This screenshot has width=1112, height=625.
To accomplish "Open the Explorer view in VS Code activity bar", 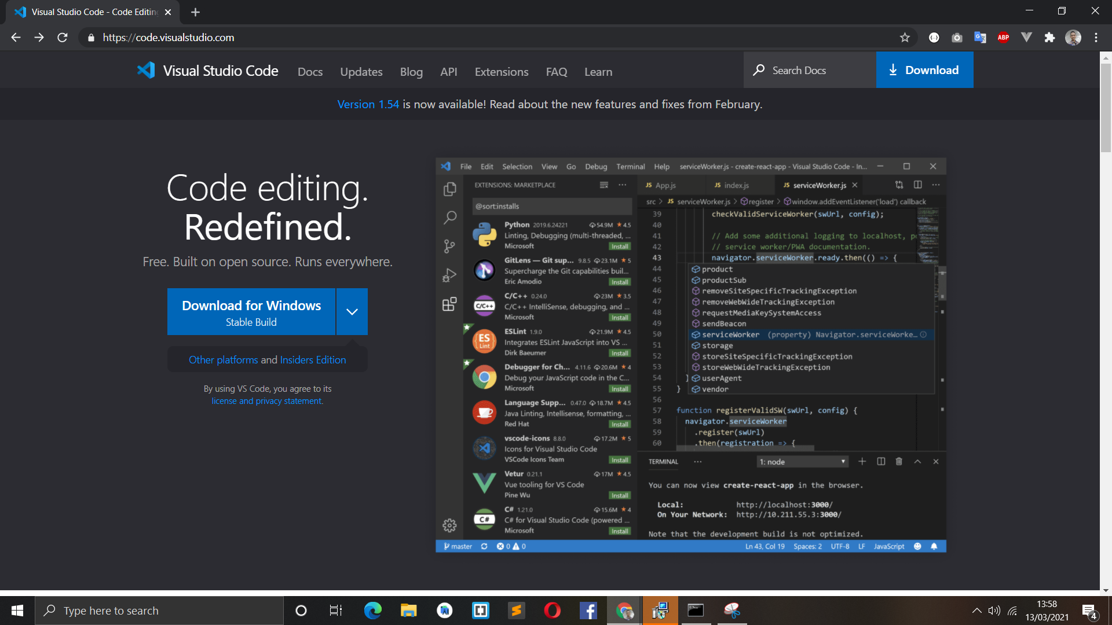I will click(450, 189).
